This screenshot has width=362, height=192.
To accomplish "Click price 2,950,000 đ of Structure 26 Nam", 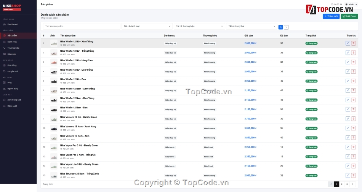I will tap(250, 175).
